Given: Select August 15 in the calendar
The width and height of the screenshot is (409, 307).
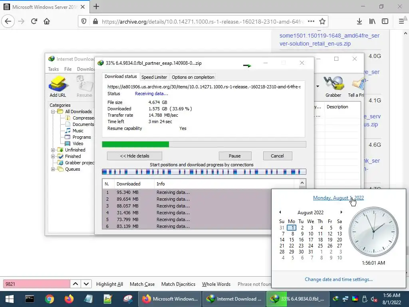Looking at the screenshot, I should click(292, 240).
